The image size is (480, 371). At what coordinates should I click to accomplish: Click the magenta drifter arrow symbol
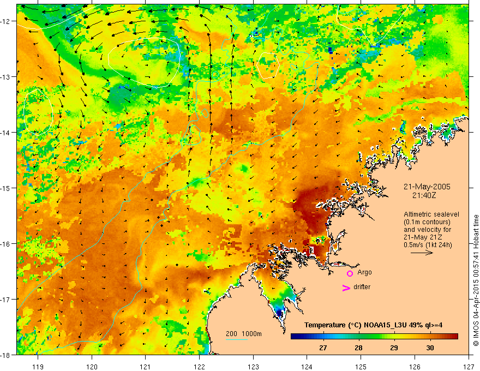pos(346,288)
